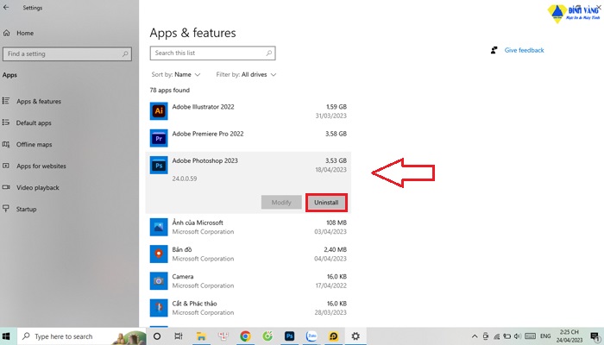Click the Give feedback link
This screenshot has height=345, width=604.
click(524, 50)
